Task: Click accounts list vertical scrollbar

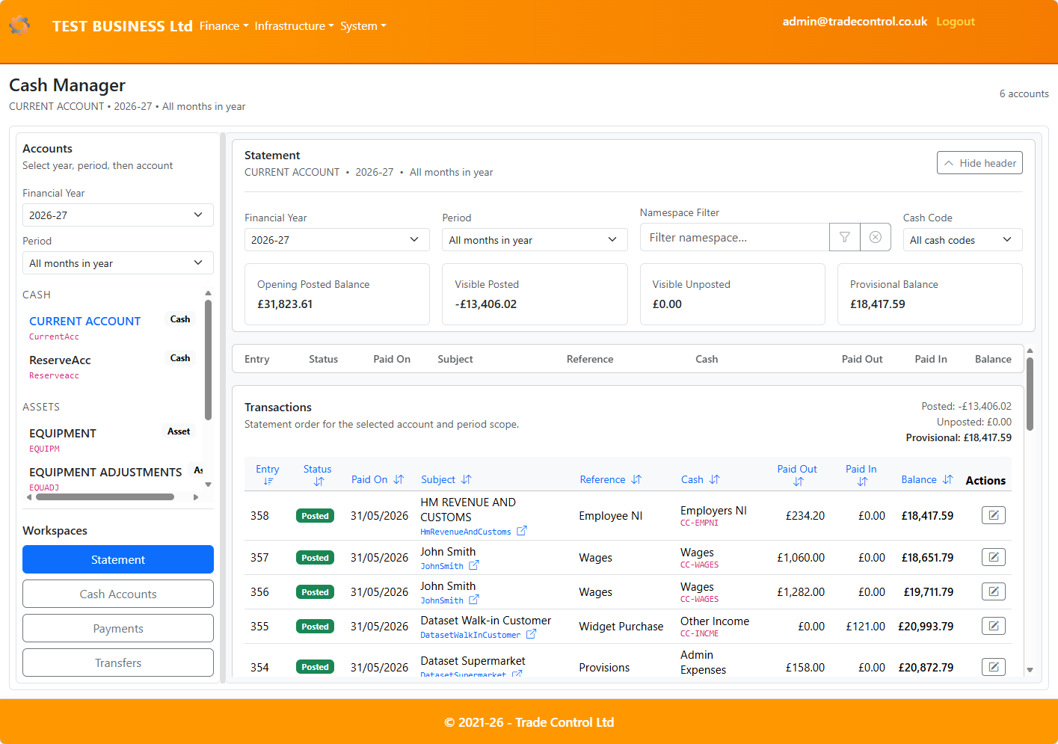Action: tap(208, 359)
